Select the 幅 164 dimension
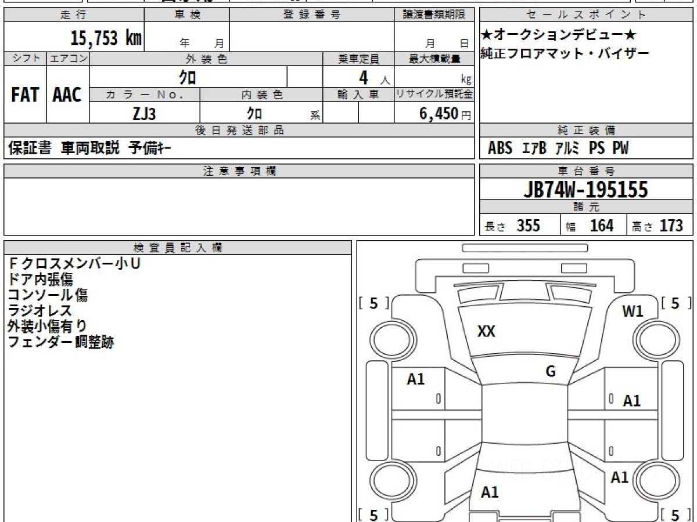Viewport: 697px width, 522px height. tap(590, 226)
